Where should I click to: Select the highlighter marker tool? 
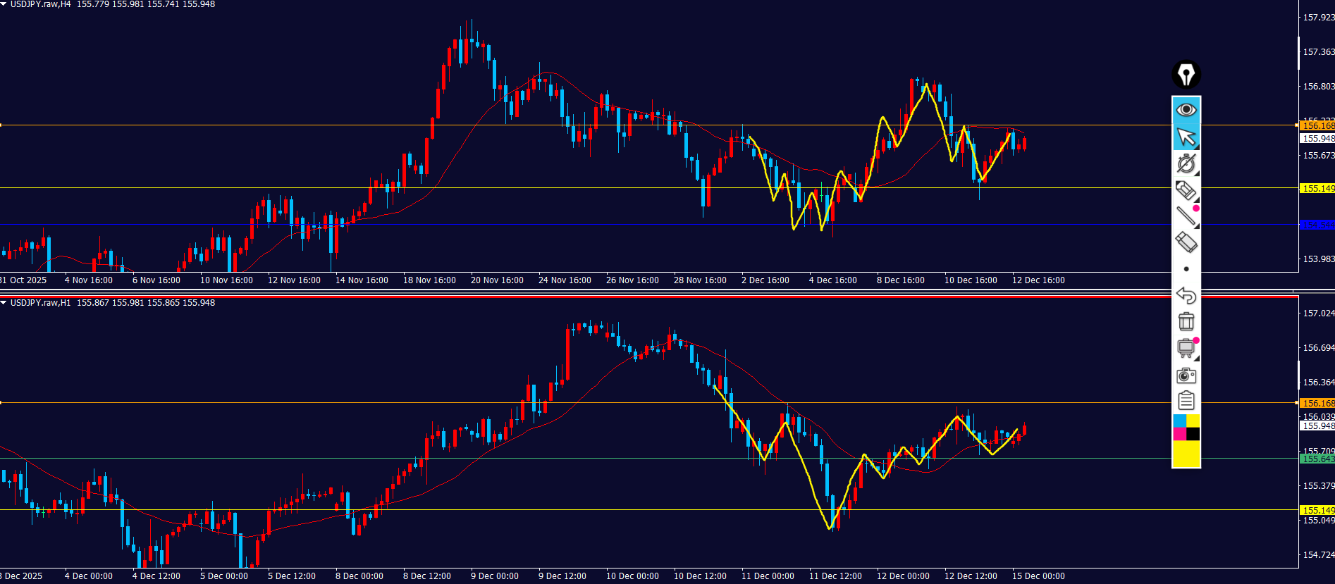tap(1186, 190)
